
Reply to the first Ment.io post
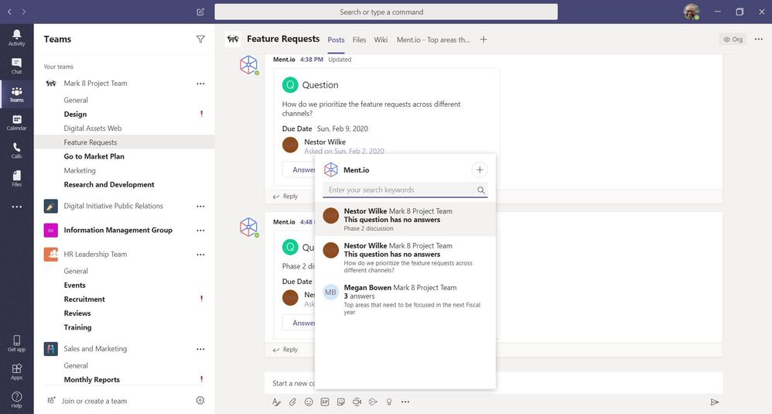click(285, 197)
